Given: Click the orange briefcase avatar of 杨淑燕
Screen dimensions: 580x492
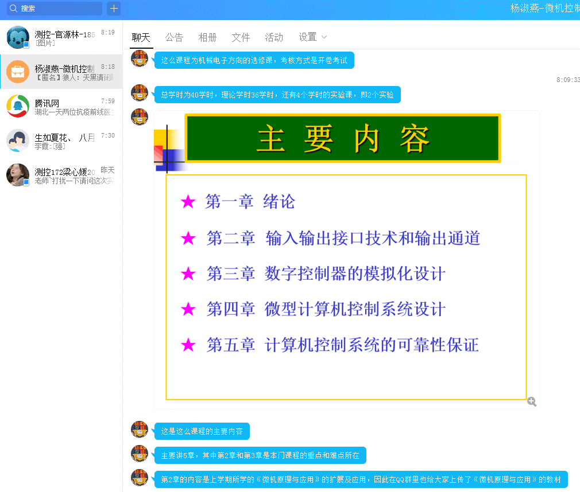Looking at the screenshot, I should (17, 72).
